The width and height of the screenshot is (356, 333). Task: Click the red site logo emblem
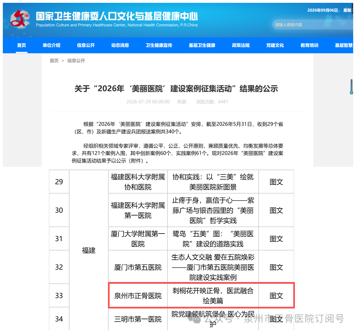(20, 19)
